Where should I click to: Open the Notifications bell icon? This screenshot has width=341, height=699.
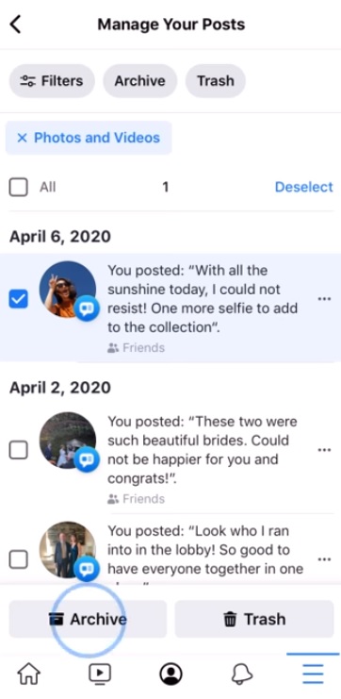242,674
